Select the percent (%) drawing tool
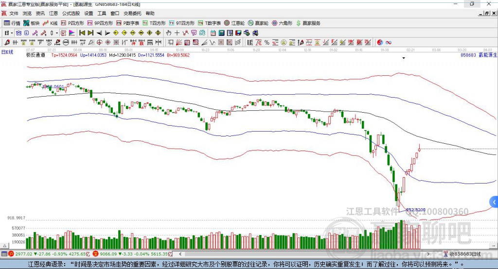The image size is (498, 269). pos(267,43)
